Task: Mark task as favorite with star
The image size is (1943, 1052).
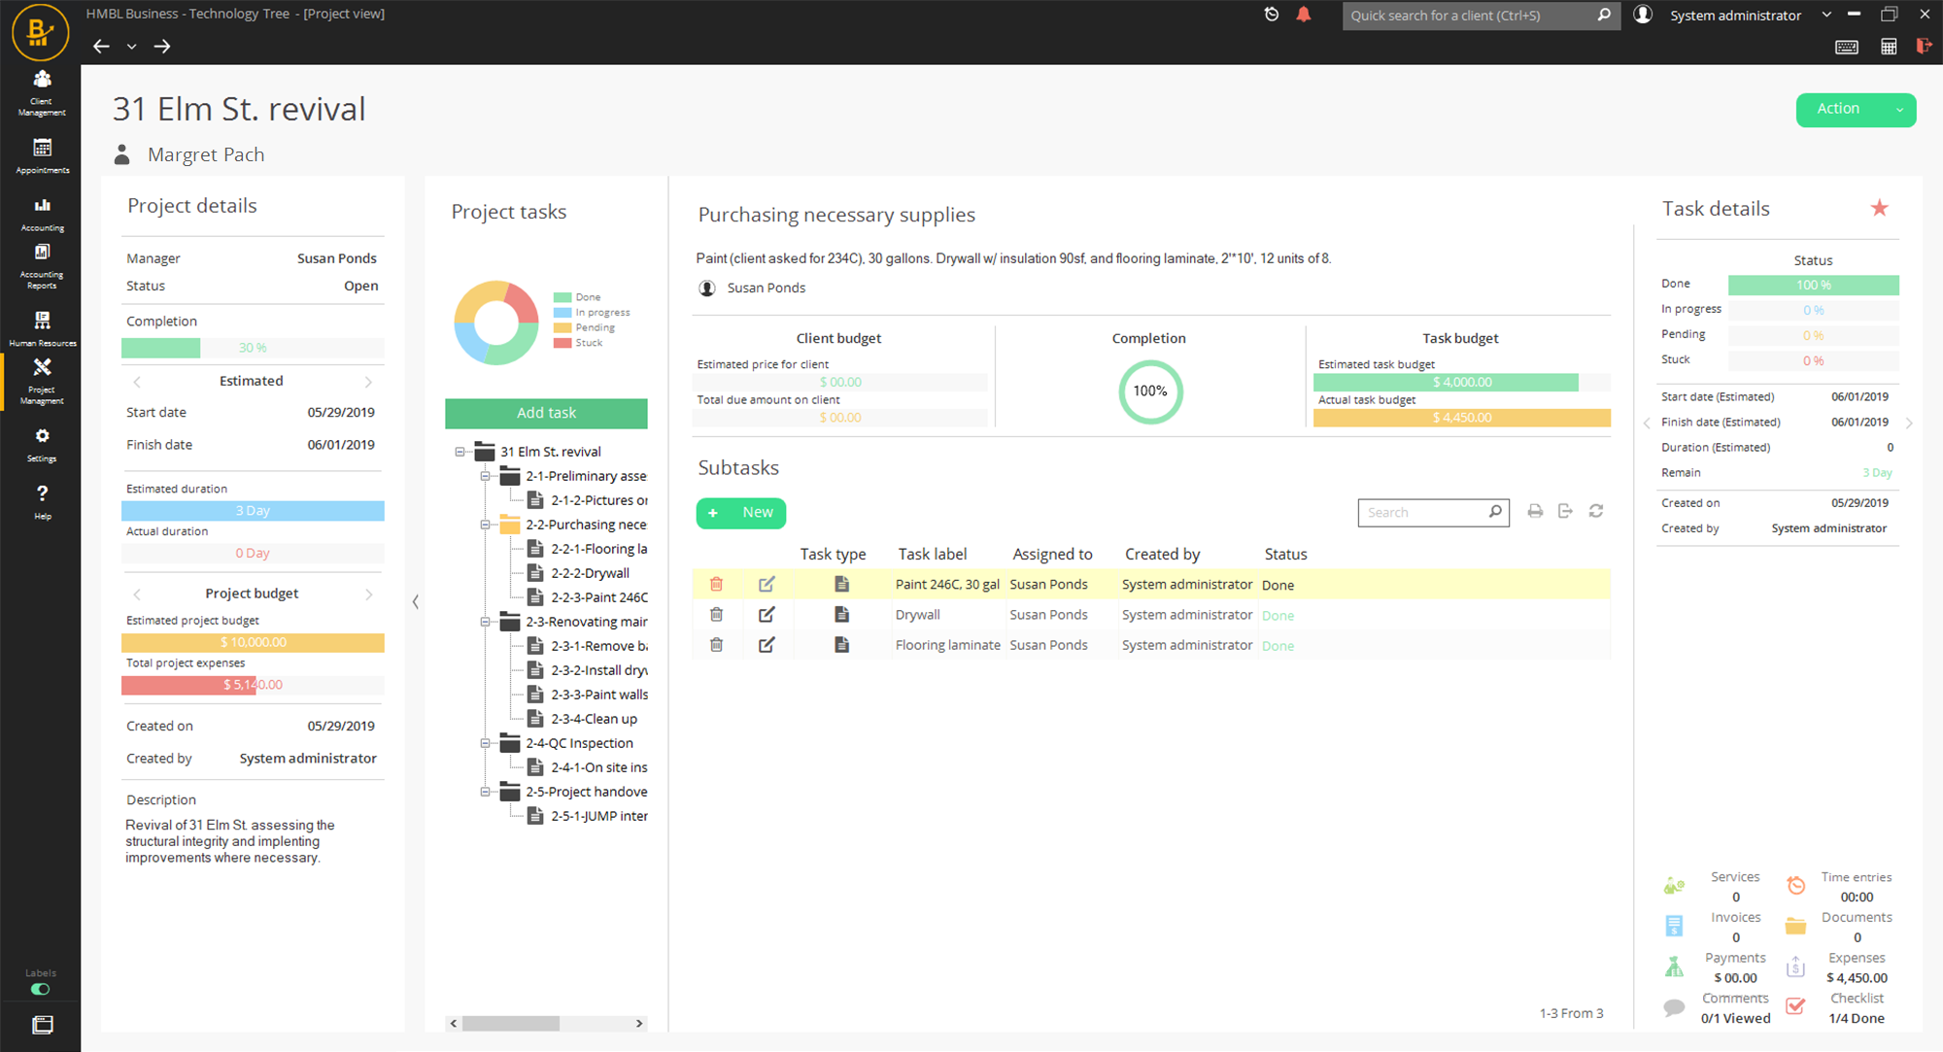Action: (1880, 208)
